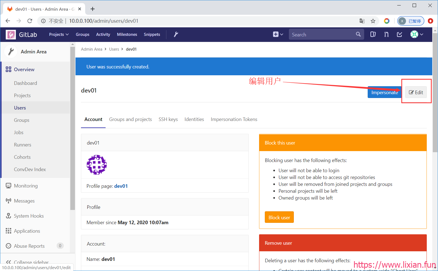
Task: Click the GitLab logo icon
Action: point(11,34)
